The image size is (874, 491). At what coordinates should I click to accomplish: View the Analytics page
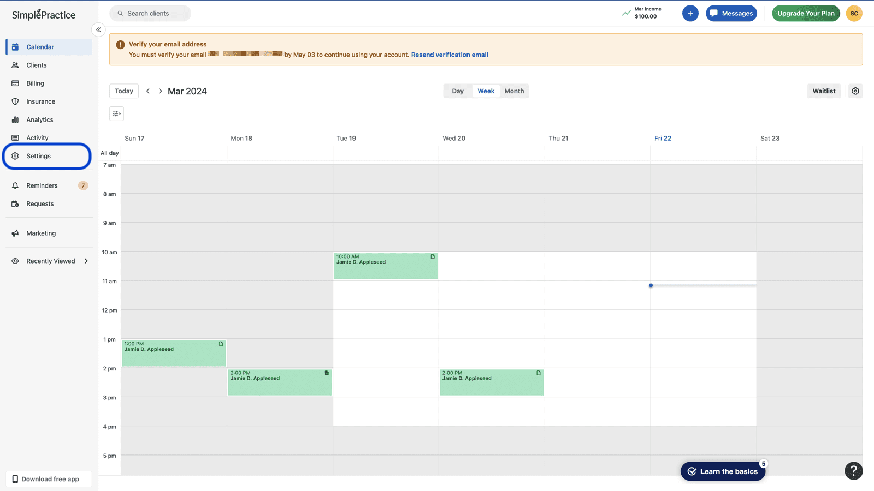pos(39,119)
